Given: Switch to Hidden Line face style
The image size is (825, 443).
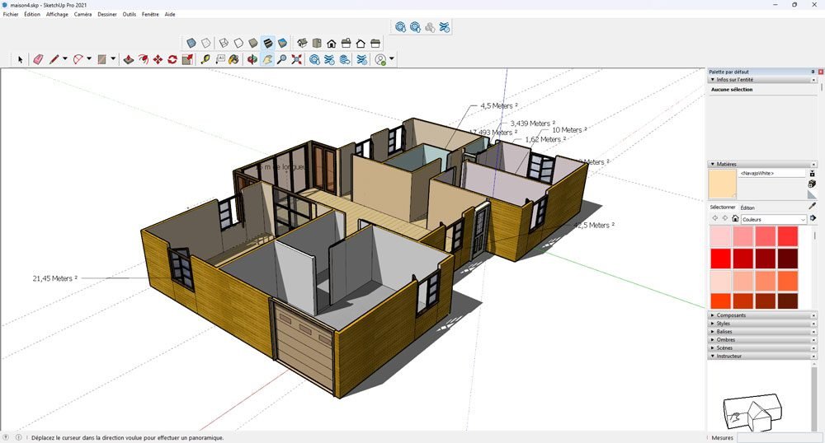Looking at the screenshot, I should 238,43.
